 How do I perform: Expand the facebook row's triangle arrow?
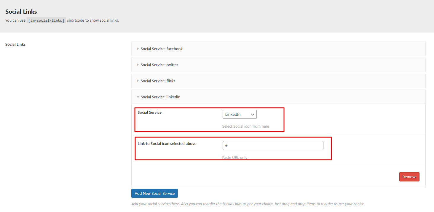click(x=138, y=49)
